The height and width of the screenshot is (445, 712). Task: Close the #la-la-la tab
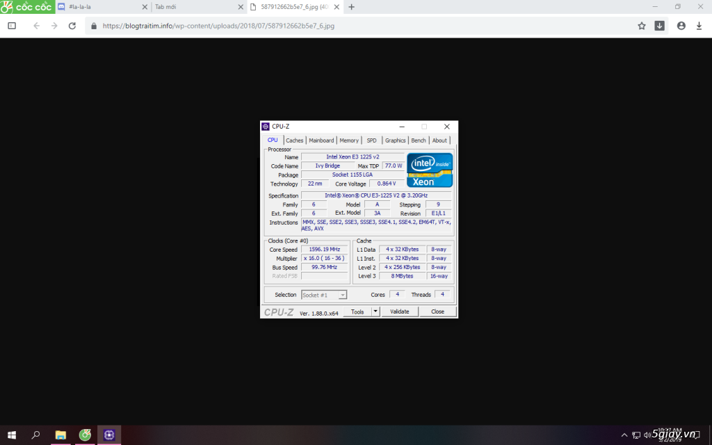[145, 7]
